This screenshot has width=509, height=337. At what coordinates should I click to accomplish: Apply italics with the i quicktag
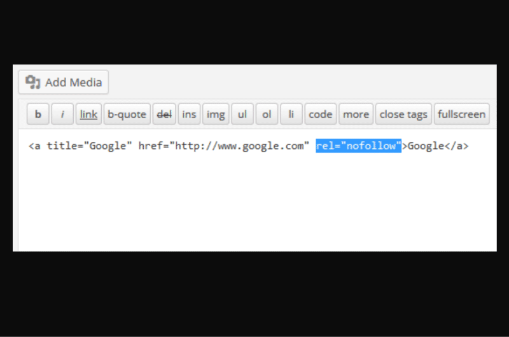[x=62, y=114]
